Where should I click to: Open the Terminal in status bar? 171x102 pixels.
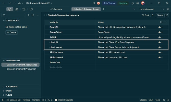click(26, 100)
